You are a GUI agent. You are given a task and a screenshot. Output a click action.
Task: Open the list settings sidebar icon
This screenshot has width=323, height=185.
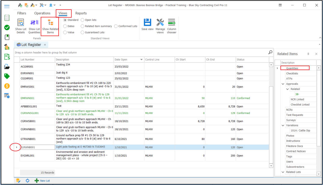[x=7, y=96]
